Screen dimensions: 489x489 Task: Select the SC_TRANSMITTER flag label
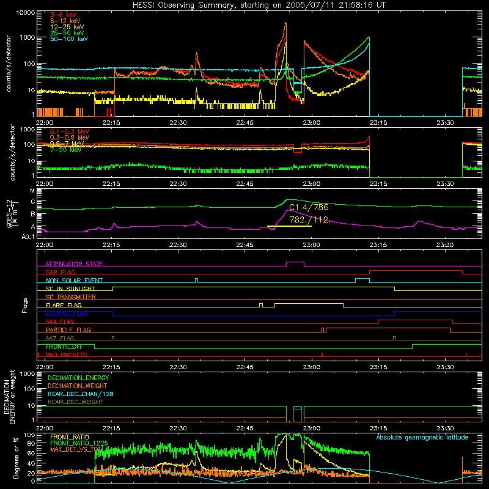click(x=71, y=296)
